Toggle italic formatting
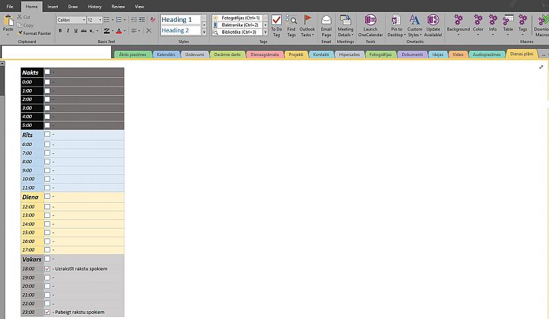This screenshot has height=319, width=549. click(68, 31)
